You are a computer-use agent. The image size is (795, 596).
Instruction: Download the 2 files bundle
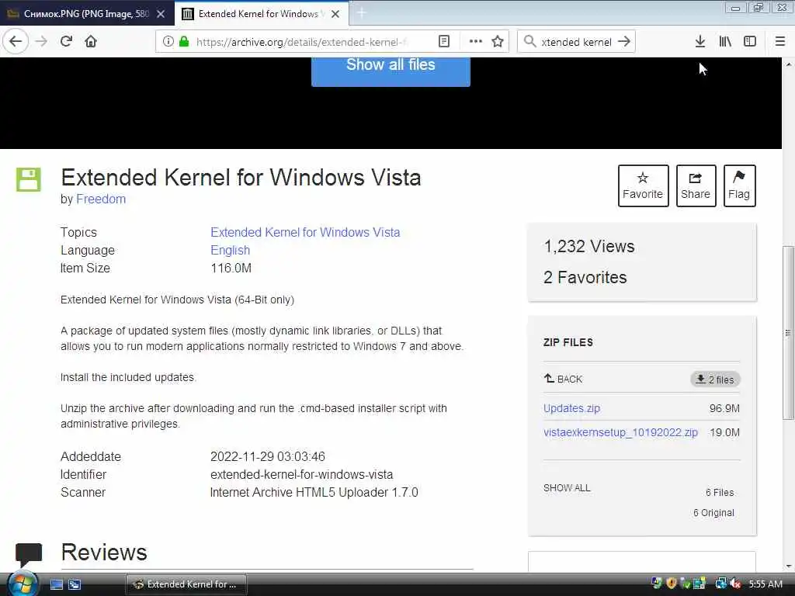coord(715,379)
